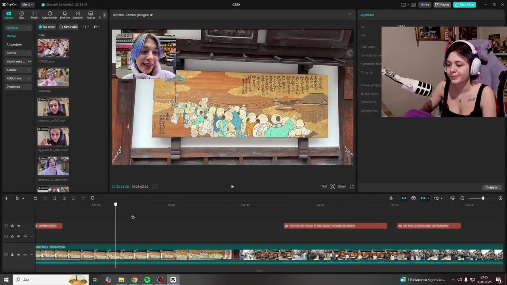Split the clip at playhead
507x285 pixels.
click(55, 198)
